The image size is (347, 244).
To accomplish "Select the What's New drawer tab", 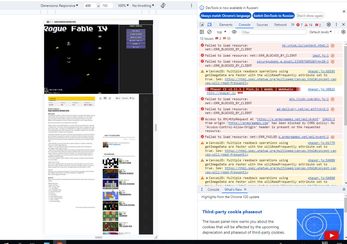I will click(x=233, y=190).
